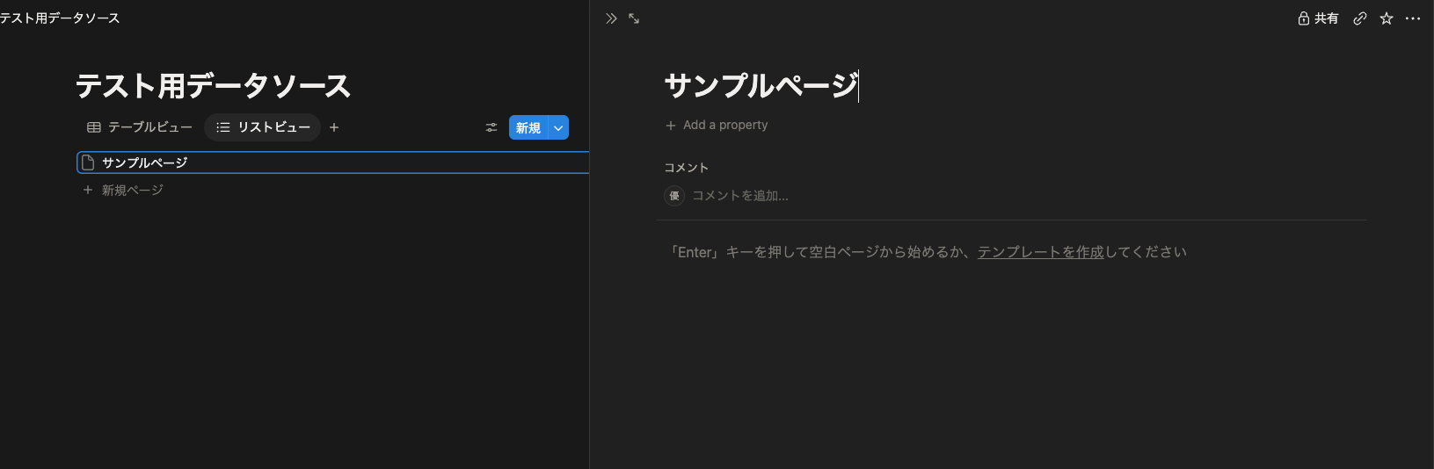The width and height of the screenshot is (1434, 469).
Task: Open view settings sliders icon
Action: click(491, 127)
